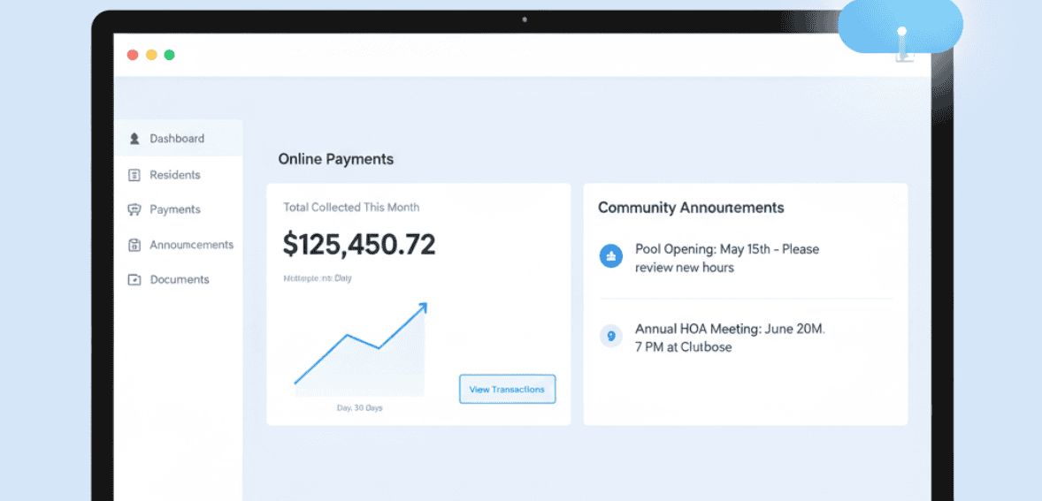Viewport: 1042px width, 501px height.
Task: Open the Documents section
Action: pos(178,279)
